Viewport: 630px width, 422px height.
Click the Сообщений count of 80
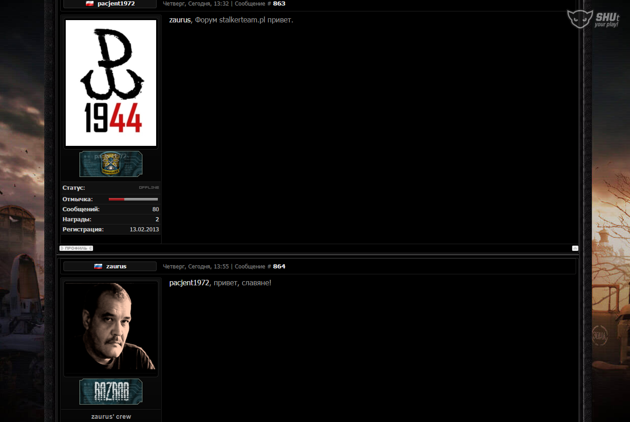point(155,209)
